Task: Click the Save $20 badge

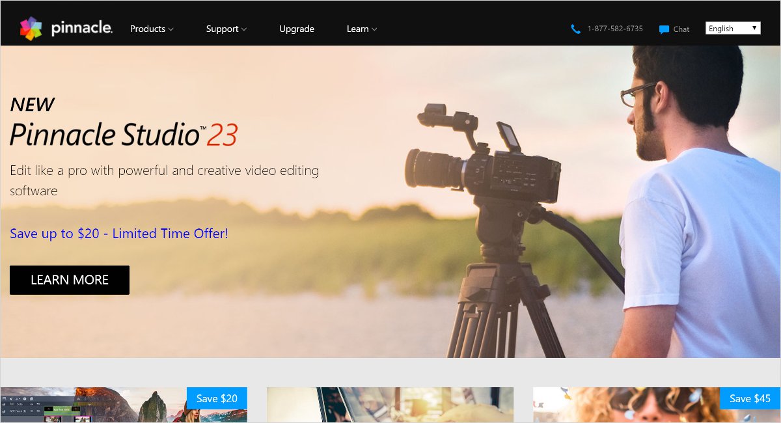Action: point(217,398)
